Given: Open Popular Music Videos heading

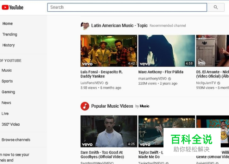Looking at the screenshot, I should point(112,106).
